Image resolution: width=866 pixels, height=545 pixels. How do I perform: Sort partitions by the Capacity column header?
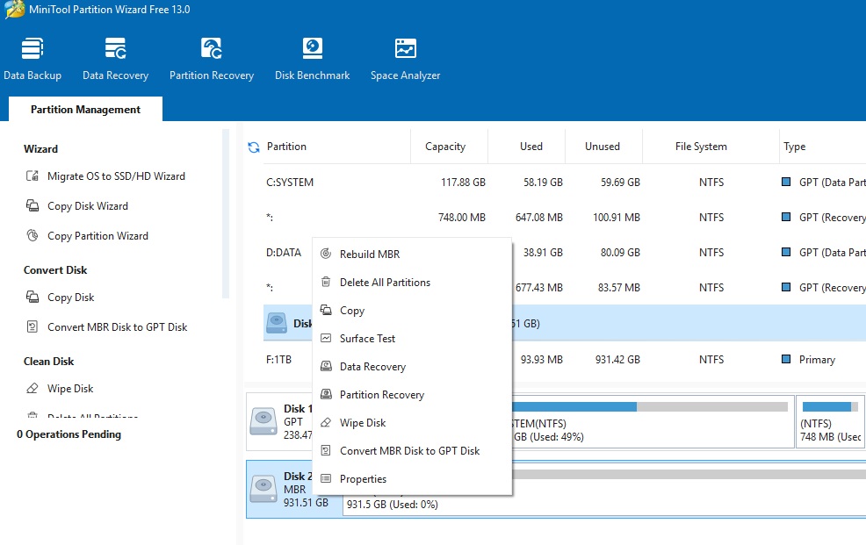pos(444,147)
